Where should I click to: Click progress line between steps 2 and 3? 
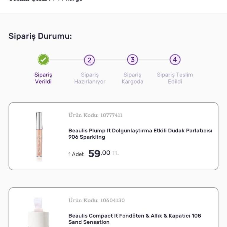(111, 60)
